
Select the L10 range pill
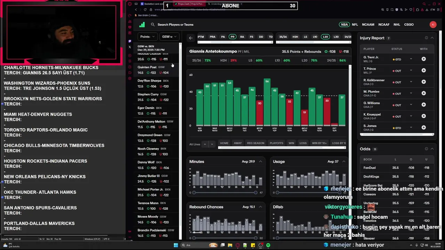coord(315,37)
